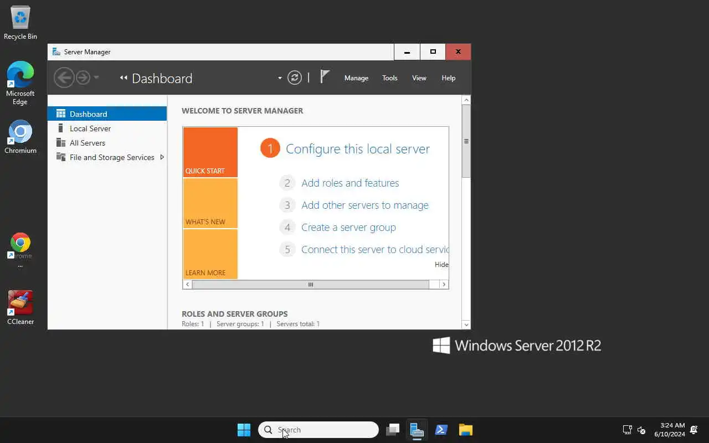Select All Servers in the left pane
The image size is (709, 443).
pyautogui.click(x=107, y=142)
